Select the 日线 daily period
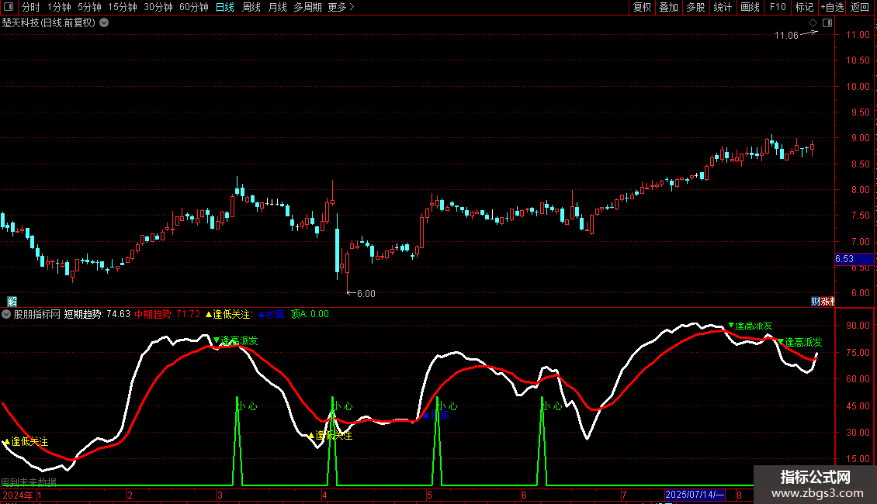The image size is (877, 504). point(225,7)
